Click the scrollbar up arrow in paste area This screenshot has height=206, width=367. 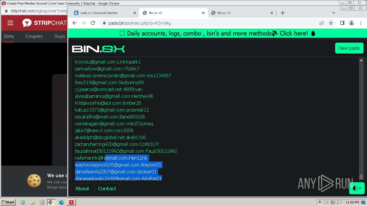tap(361, 60)
